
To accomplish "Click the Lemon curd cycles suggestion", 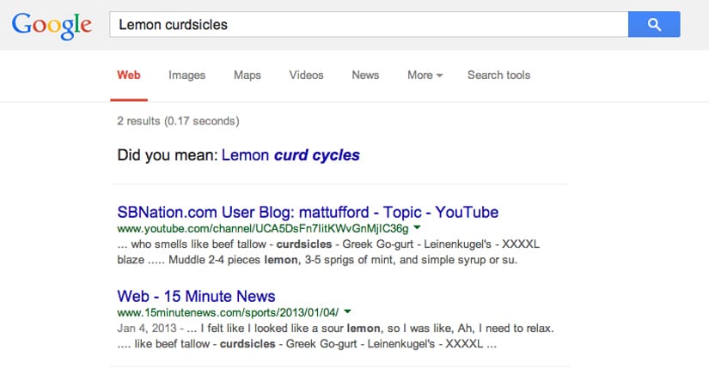I will [290, 155].
